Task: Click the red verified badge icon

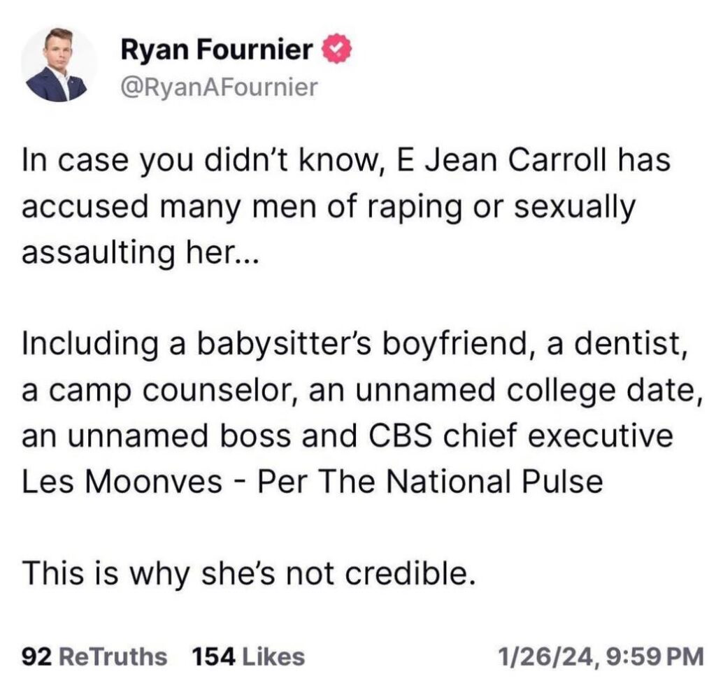Action: 331,50
